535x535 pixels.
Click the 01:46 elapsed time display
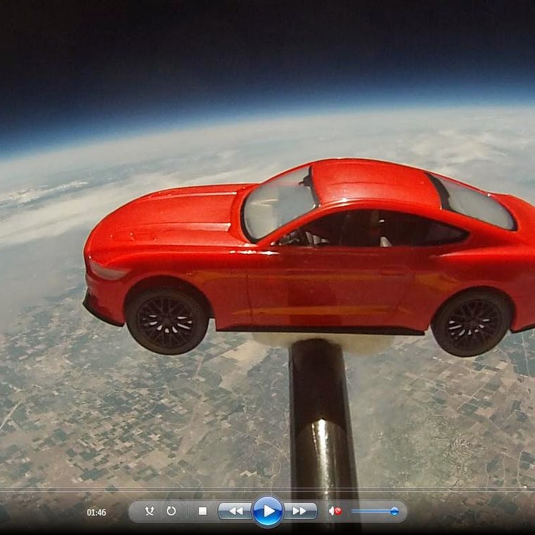pos(96,512)
